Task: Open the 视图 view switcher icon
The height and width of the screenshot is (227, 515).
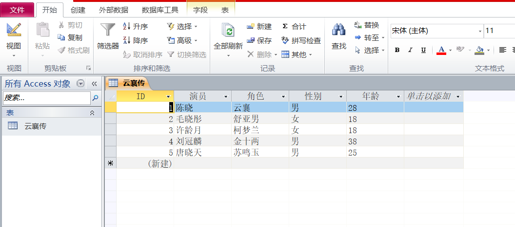Action: (14, 30)
